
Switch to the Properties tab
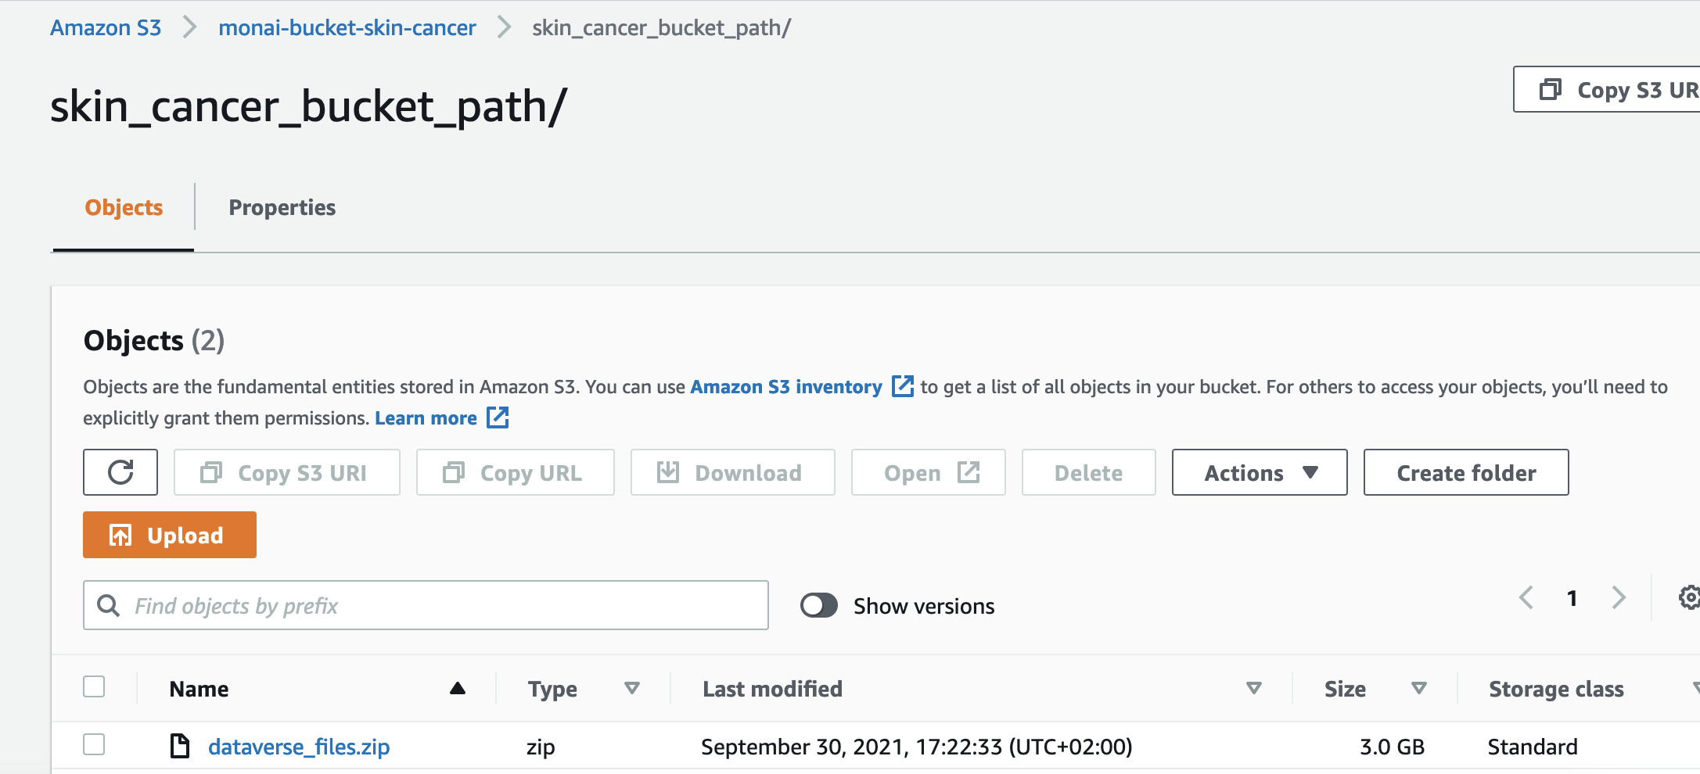282,207
